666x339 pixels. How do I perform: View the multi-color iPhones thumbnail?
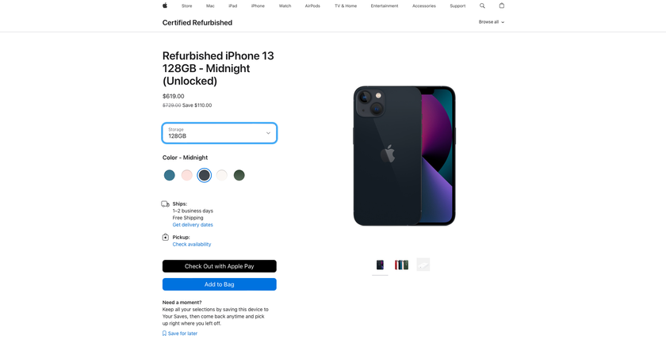click(402, 265)
